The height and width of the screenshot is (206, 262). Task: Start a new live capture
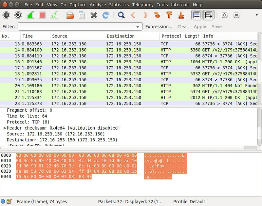pos(30,15)
